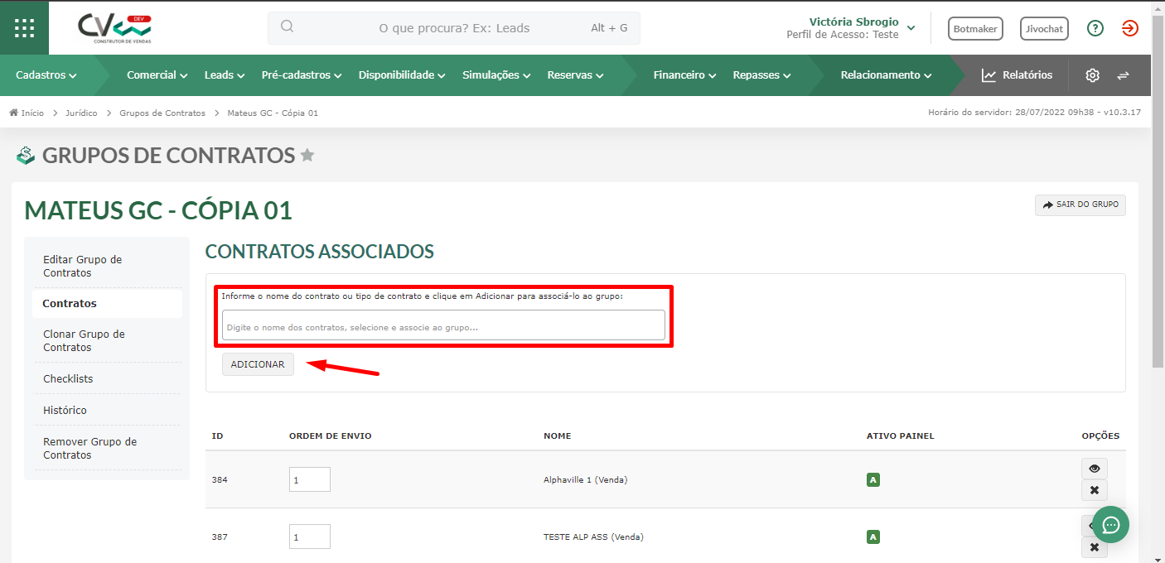Click the Jivochat button

coord(1044,28)
